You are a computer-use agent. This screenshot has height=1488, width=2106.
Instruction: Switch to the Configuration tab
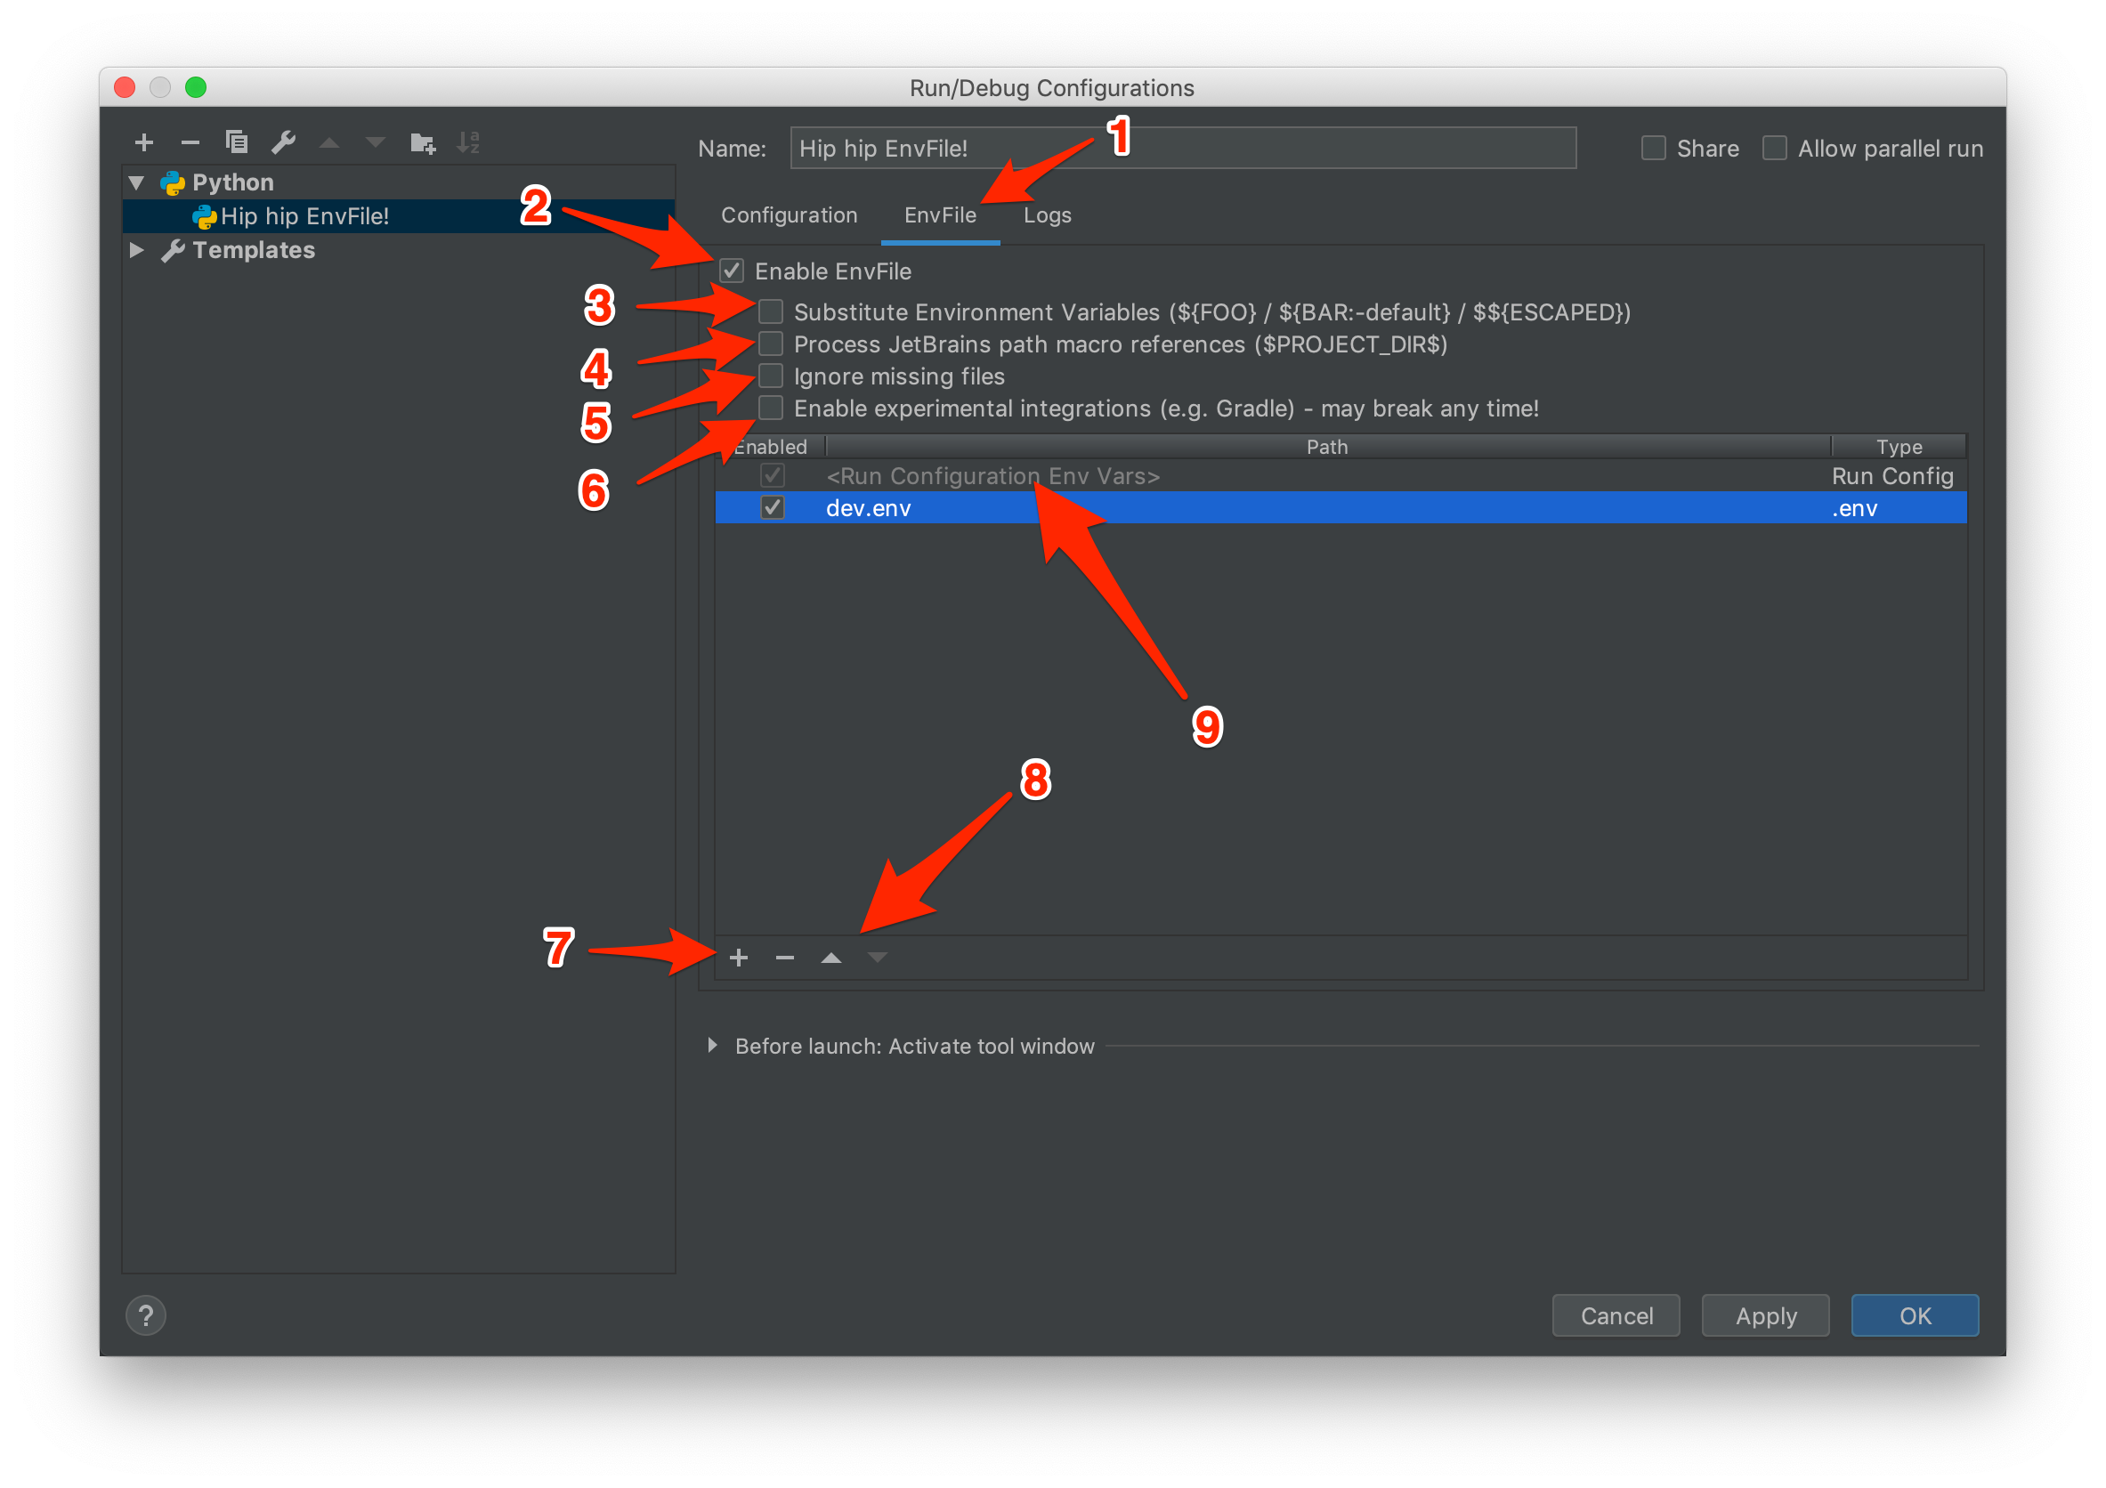[x=789, y=215]
